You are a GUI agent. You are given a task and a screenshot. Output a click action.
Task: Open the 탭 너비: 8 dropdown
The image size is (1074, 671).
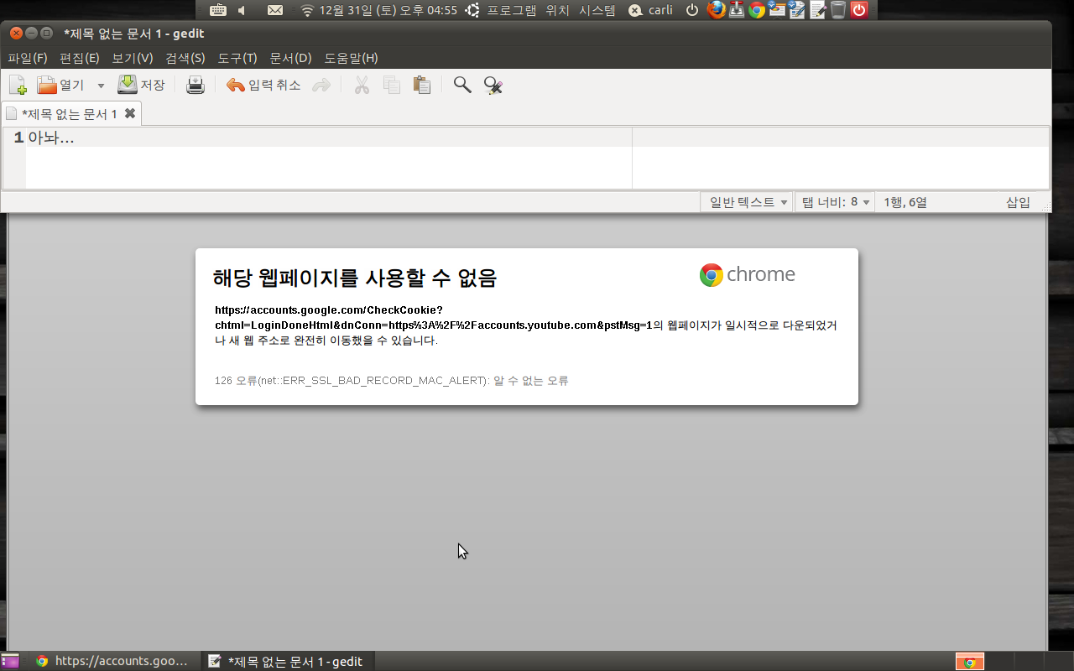(x=835, y=202)
